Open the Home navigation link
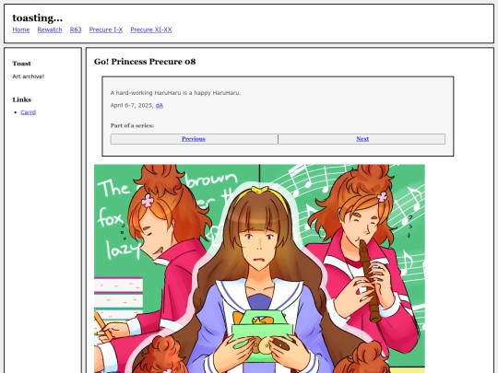 [21, 29]
